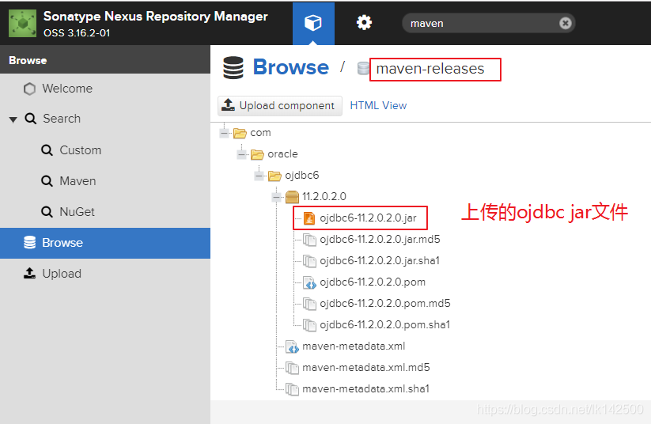The height and width of the screenshot is (424, 651).
Task: Click the Browse breadcrumb link
Action: pyautogui.click(x=290, y=67)
